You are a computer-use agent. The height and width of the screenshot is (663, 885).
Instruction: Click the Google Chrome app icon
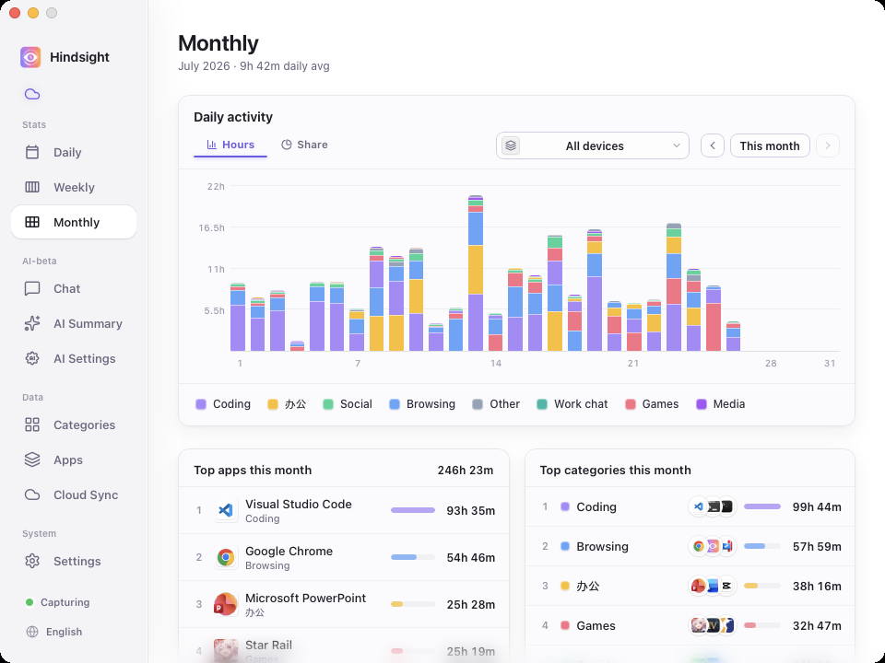click(226, 558)
